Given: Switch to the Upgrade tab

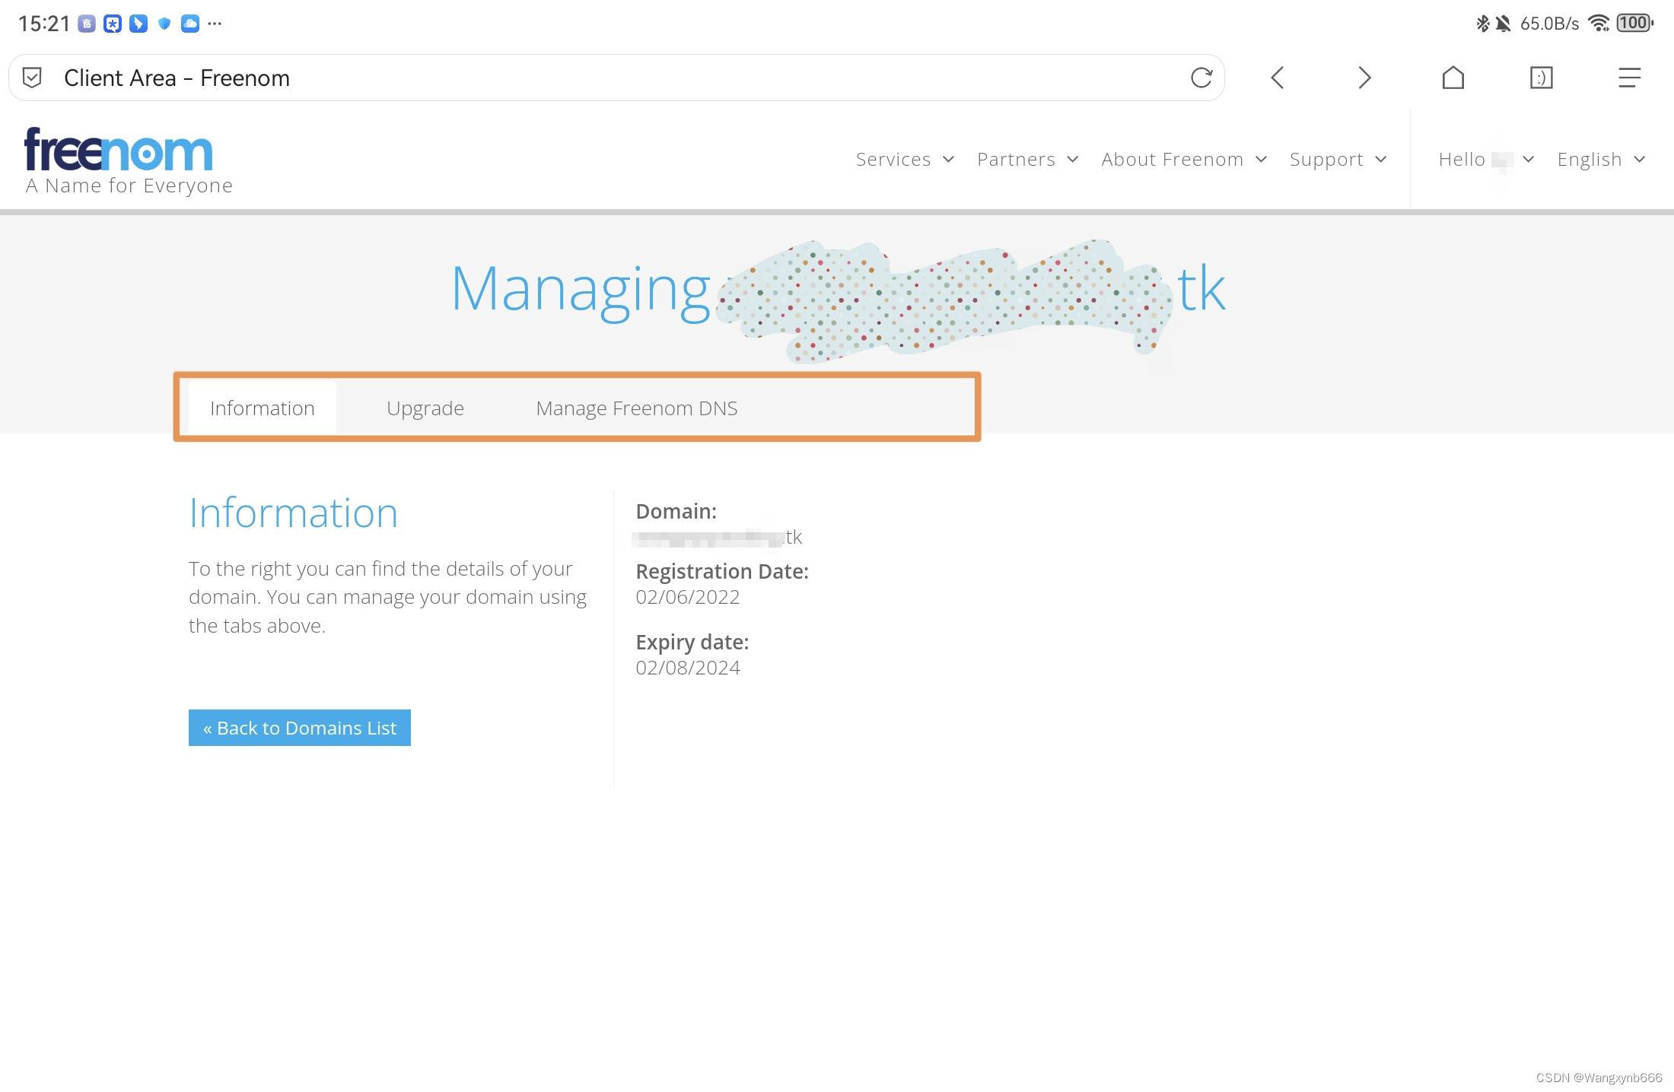Looking at the screenshot, I should [x=425, y=408].
